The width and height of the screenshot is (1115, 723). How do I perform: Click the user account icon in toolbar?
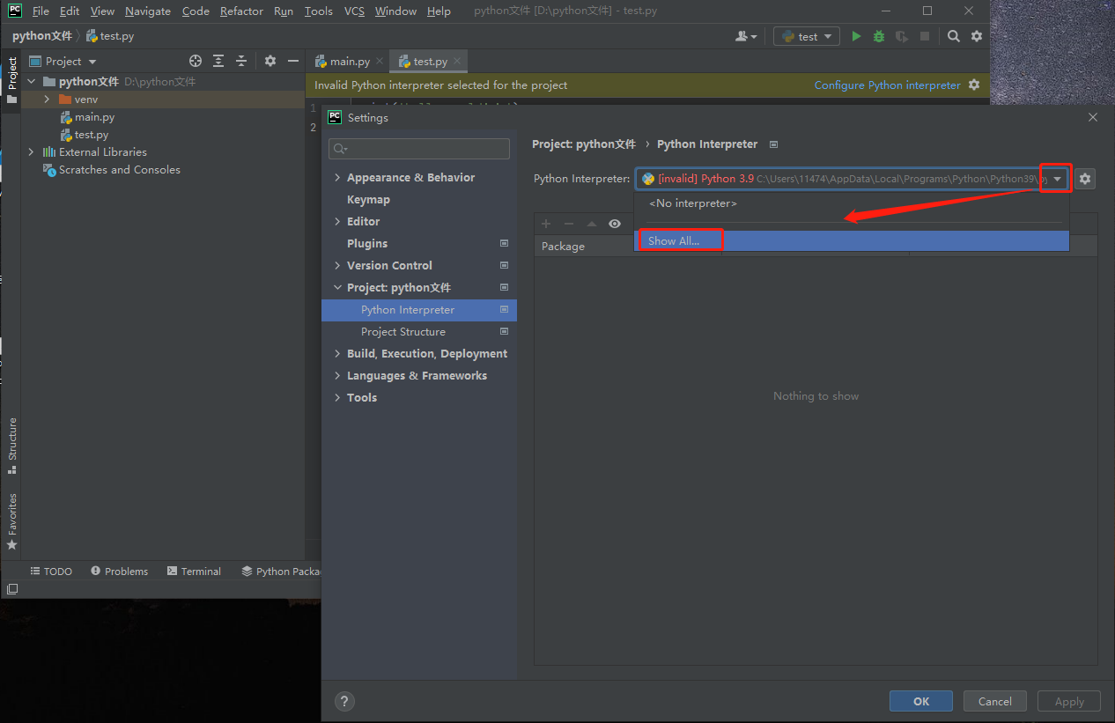pyautogui.click(x=746, y=36)
